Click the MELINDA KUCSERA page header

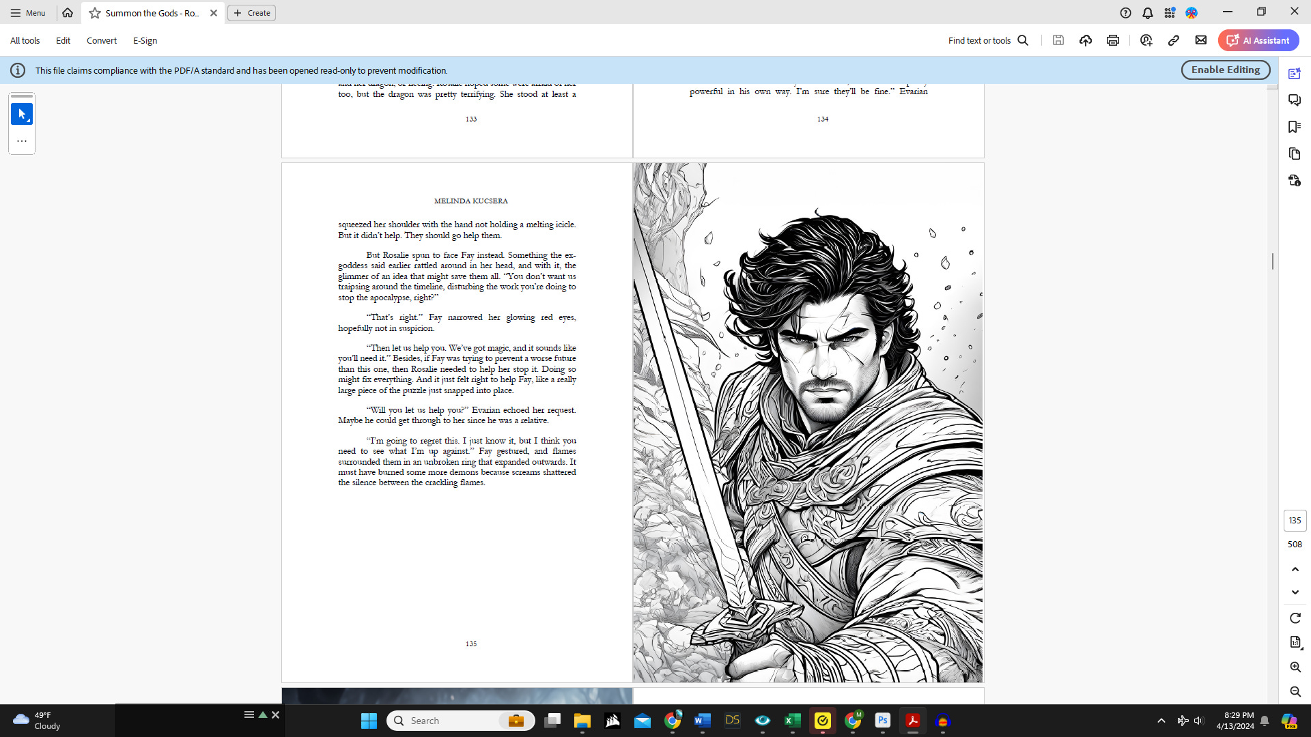[x=471, y=201]
